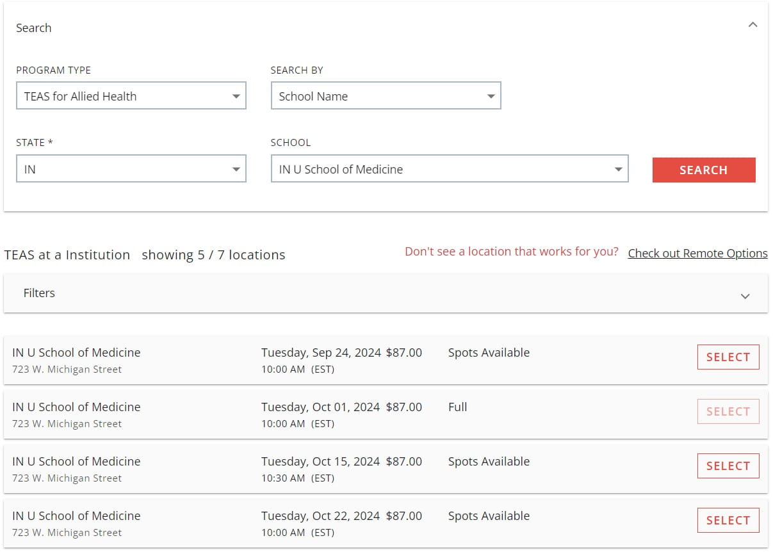
Task: Open the State dropdown showing IN
Action: (131, 170)
